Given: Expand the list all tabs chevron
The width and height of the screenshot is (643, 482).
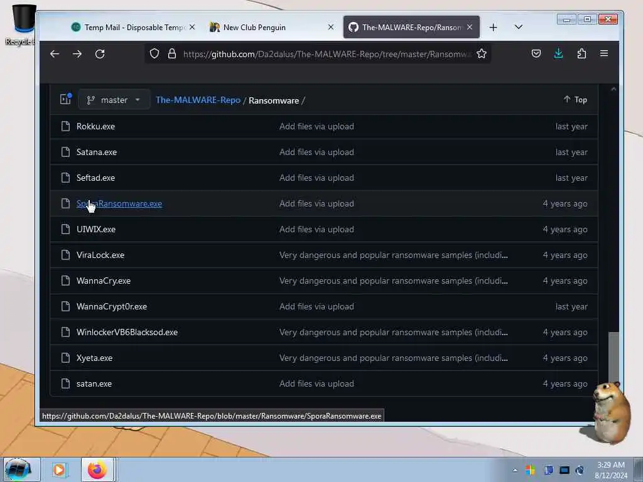Looking at the screenshot, I should tap(518, 27).
